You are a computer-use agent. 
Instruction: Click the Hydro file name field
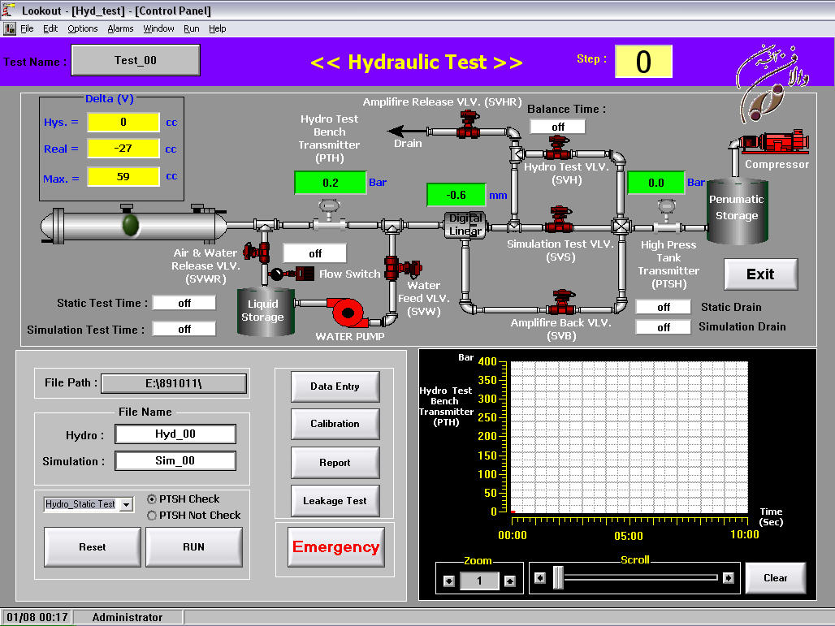pos(175,434)
